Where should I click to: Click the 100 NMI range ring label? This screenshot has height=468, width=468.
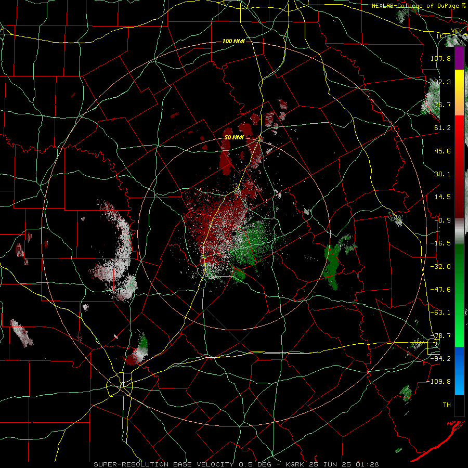pos(233,41)
